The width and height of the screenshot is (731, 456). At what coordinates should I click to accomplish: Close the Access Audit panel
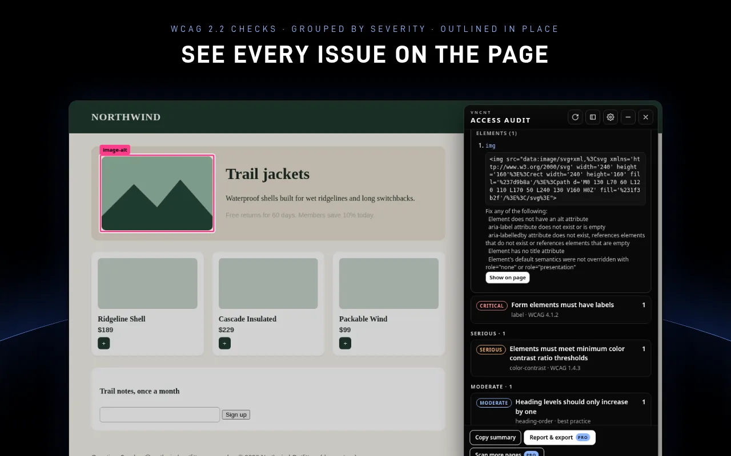(645, 117)
